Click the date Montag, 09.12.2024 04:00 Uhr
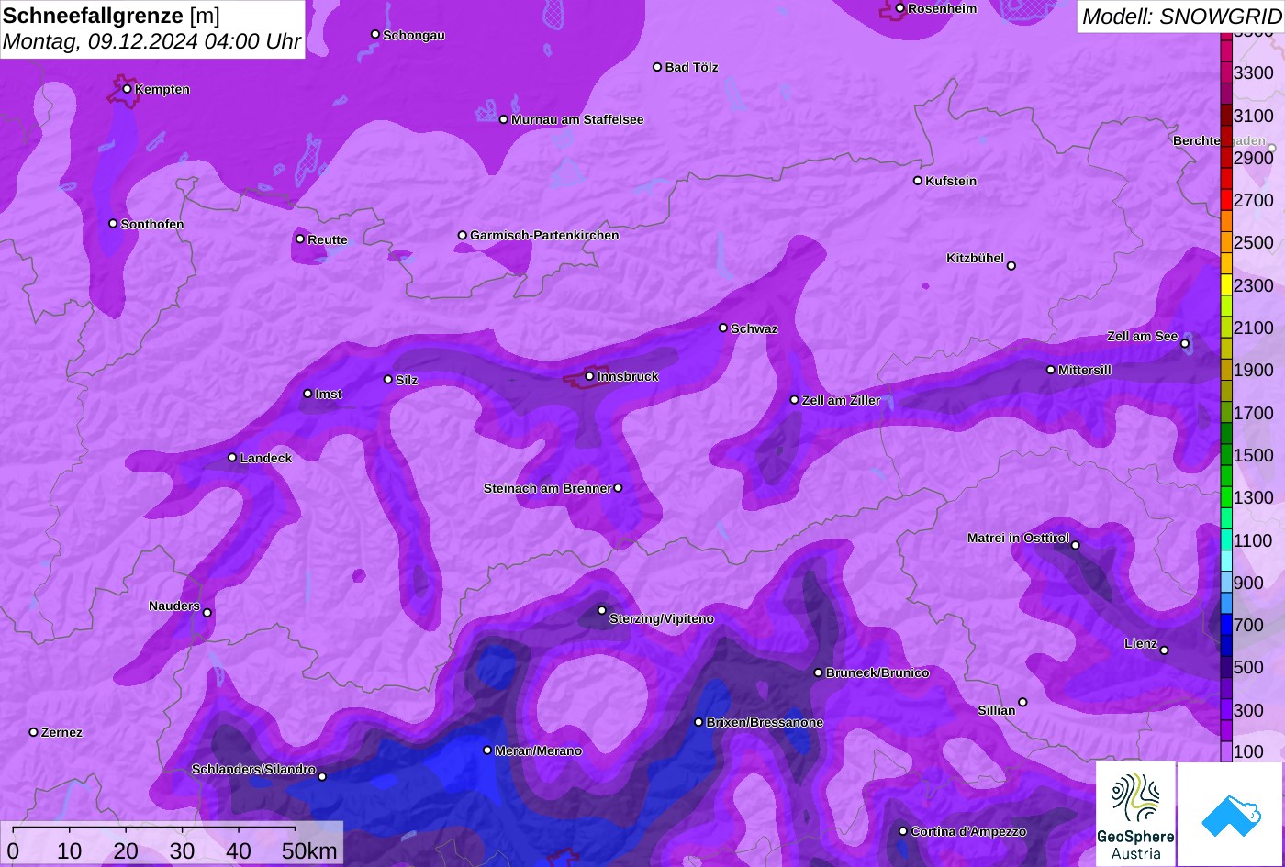This screenshot has height=867, width=1285. click(151, 41)
